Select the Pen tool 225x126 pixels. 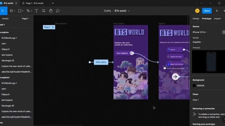[x=28, y=11]
